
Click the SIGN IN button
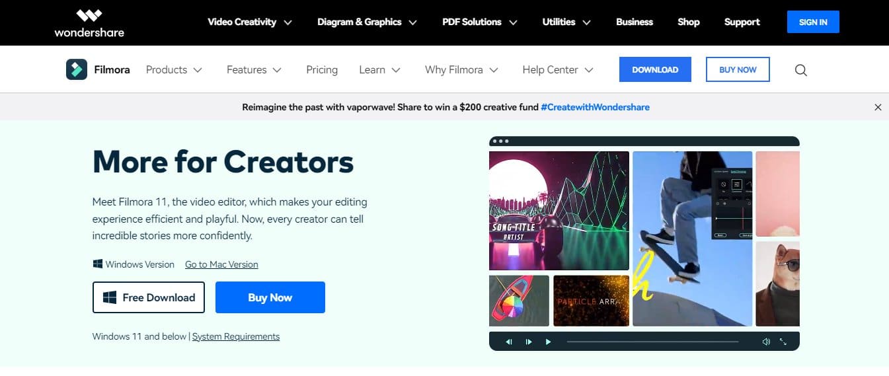(x=813, y=22)
